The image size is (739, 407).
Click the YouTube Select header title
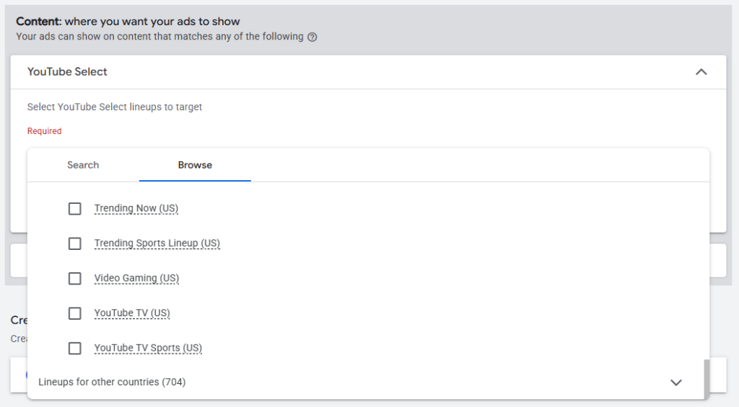[x=67, y=72]
